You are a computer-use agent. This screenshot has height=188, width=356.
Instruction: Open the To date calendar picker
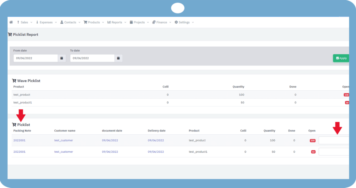click(118, 58)
